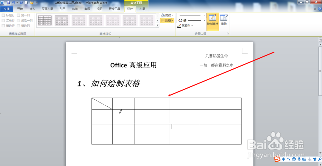Image resolution: width=322 pixels, height=166 pixels.
Task: Open the Sogou soft keyboard icon
Action: click(304, 159)
